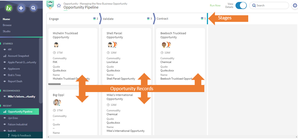Click Chemical commodity on the Beeboch card

166,62
